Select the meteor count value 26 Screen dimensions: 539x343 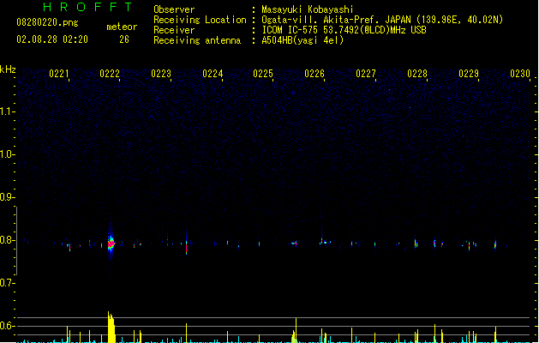click(x=124, y=39)
